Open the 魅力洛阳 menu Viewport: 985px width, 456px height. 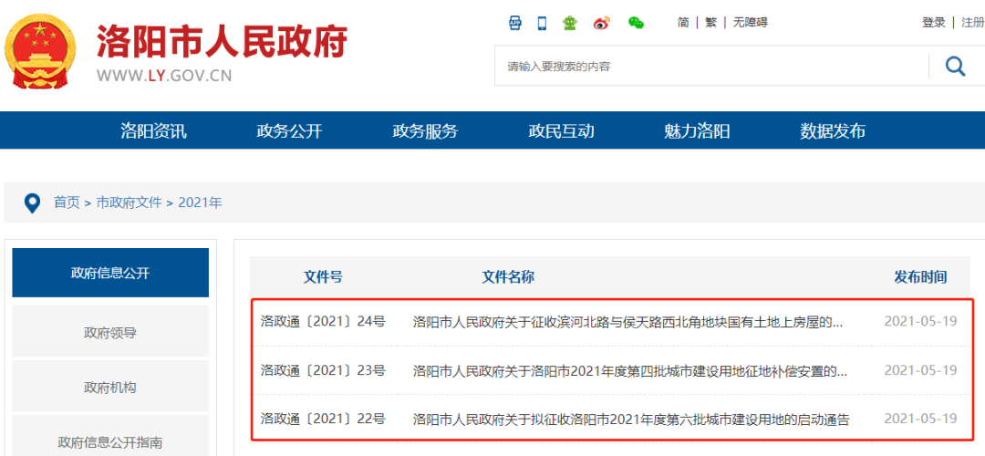698,131
